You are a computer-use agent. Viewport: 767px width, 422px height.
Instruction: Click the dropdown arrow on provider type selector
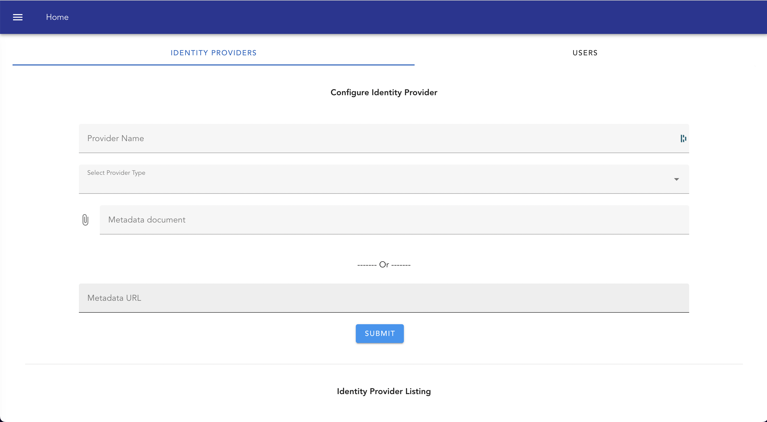[x=676, y=179]
